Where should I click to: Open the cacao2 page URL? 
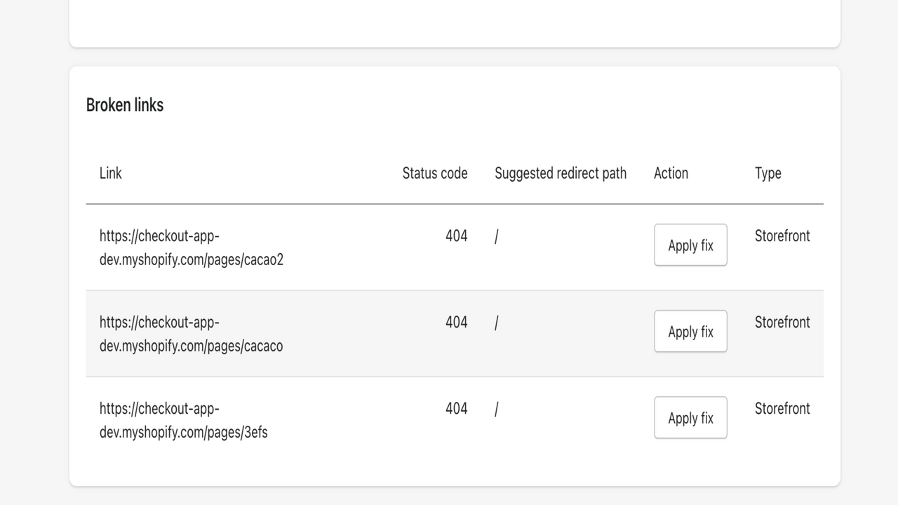tap(191, 248)
